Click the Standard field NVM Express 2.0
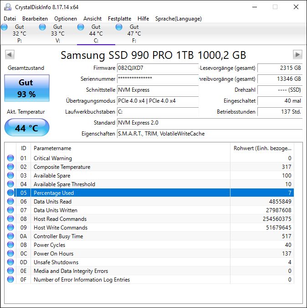Image resolution: width=307 pixels, height=308 pixels. click(x=210, y=123)
